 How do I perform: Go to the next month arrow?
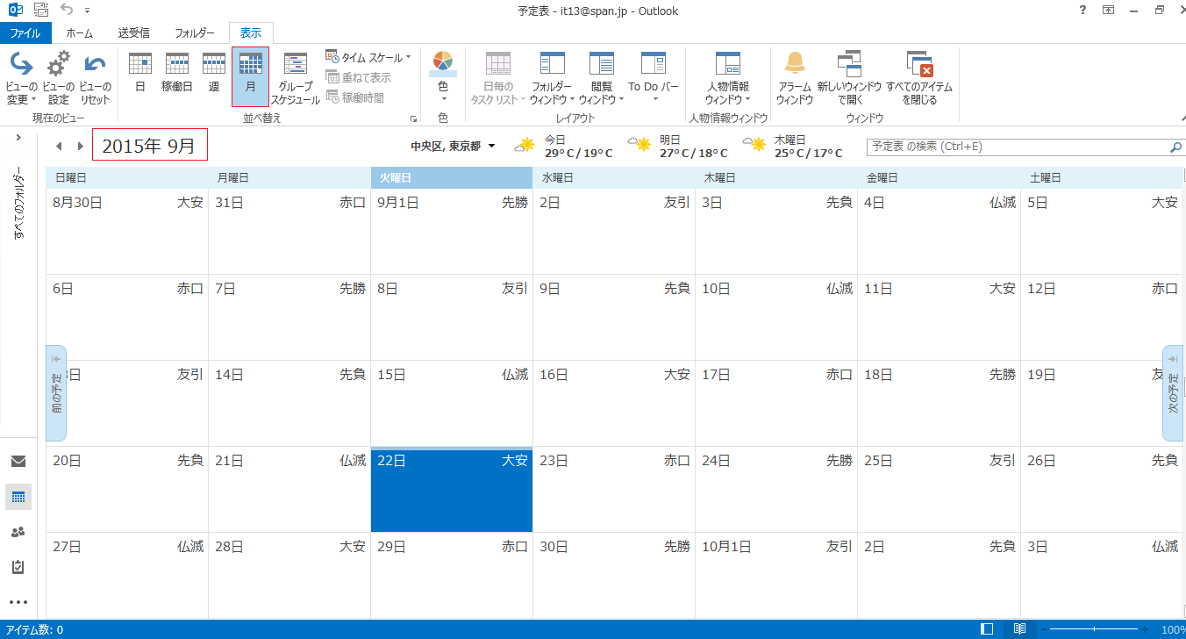[81, 147]
